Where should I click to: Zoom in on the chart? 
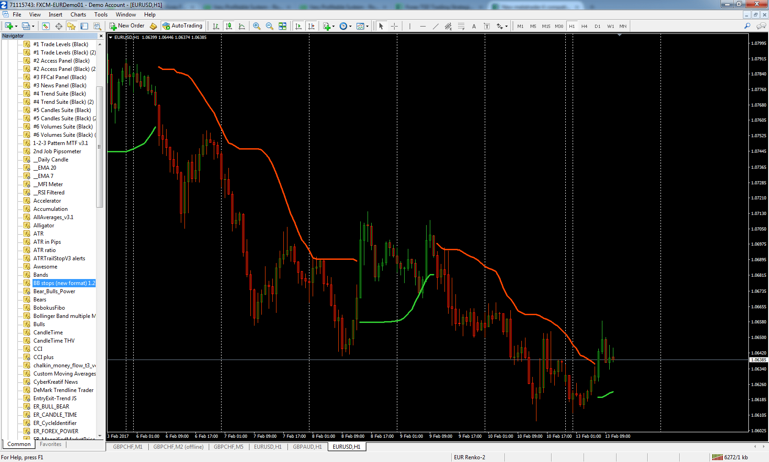257,26
